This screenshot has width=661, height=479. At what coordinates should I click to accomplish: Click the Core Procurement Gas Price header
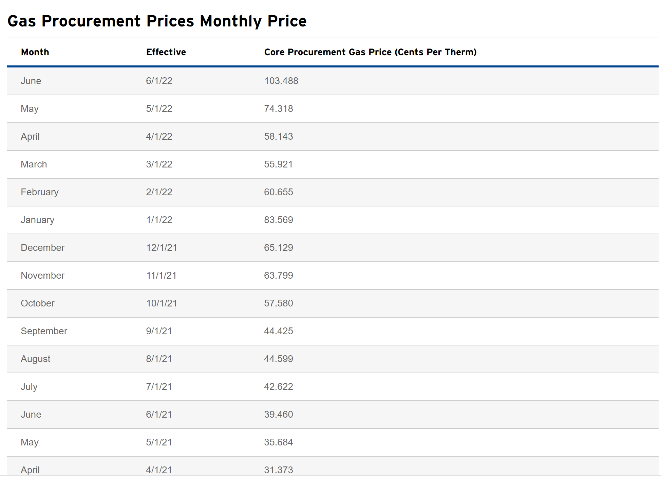click(x=370, y=52)
